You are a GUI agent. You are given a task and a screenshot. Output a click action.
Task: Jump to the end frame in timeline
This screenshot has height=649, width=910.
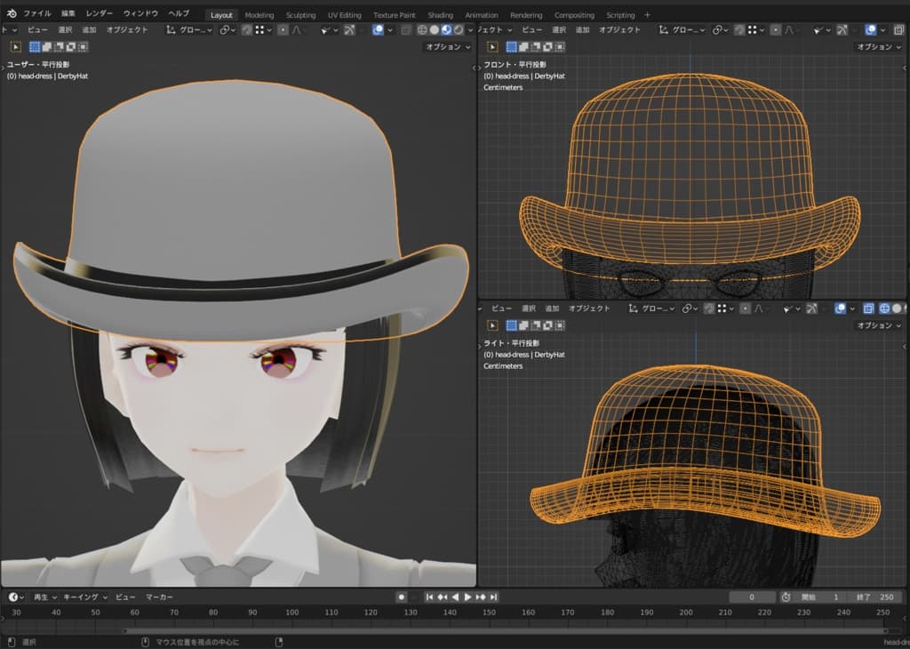(x=493, y=597)
